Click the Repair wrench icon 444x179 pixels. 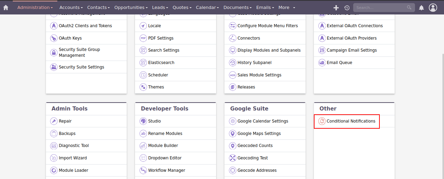(x=54, y=121)
